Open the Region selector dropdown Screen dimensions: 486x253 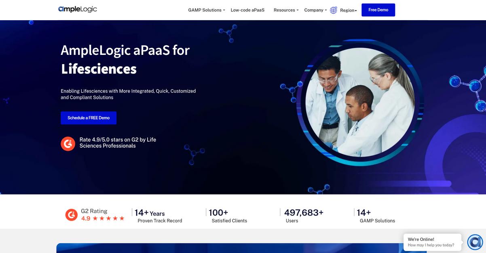click(349, 10)
